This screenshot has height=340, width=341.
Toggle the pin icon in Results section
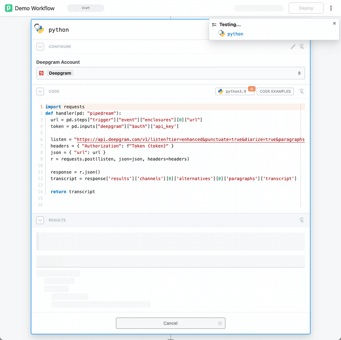301,220
